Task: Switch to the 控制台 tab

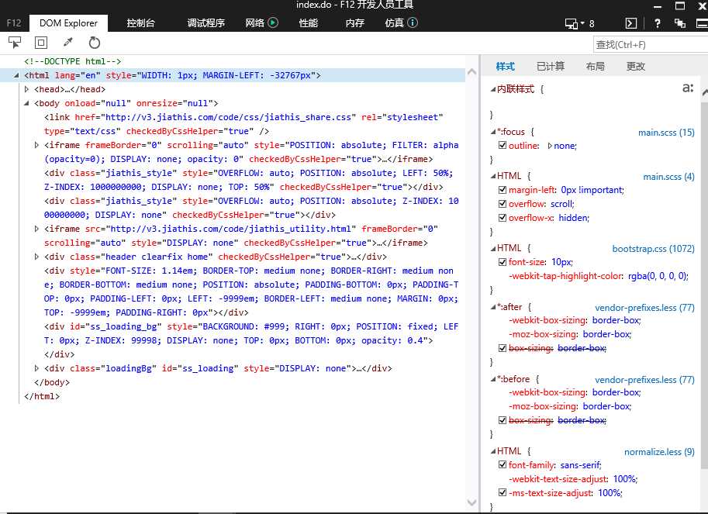Action: point(141,23)
